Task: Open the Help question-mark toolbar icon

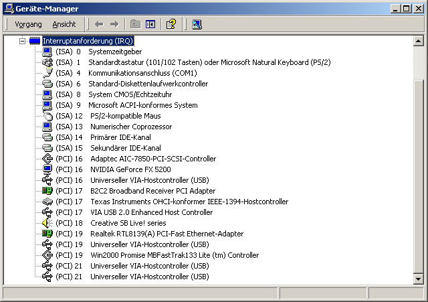Action: point(171,24)
